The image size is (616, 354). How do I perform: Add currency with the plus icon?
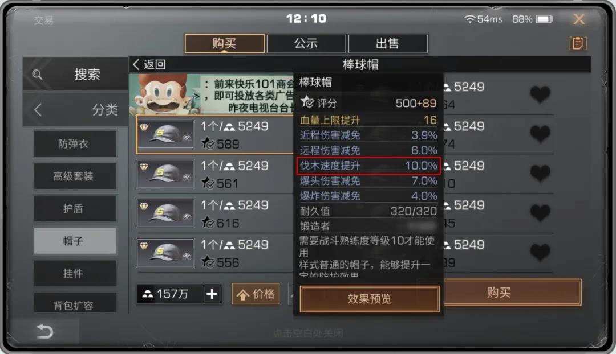click(x=212, y=294)
